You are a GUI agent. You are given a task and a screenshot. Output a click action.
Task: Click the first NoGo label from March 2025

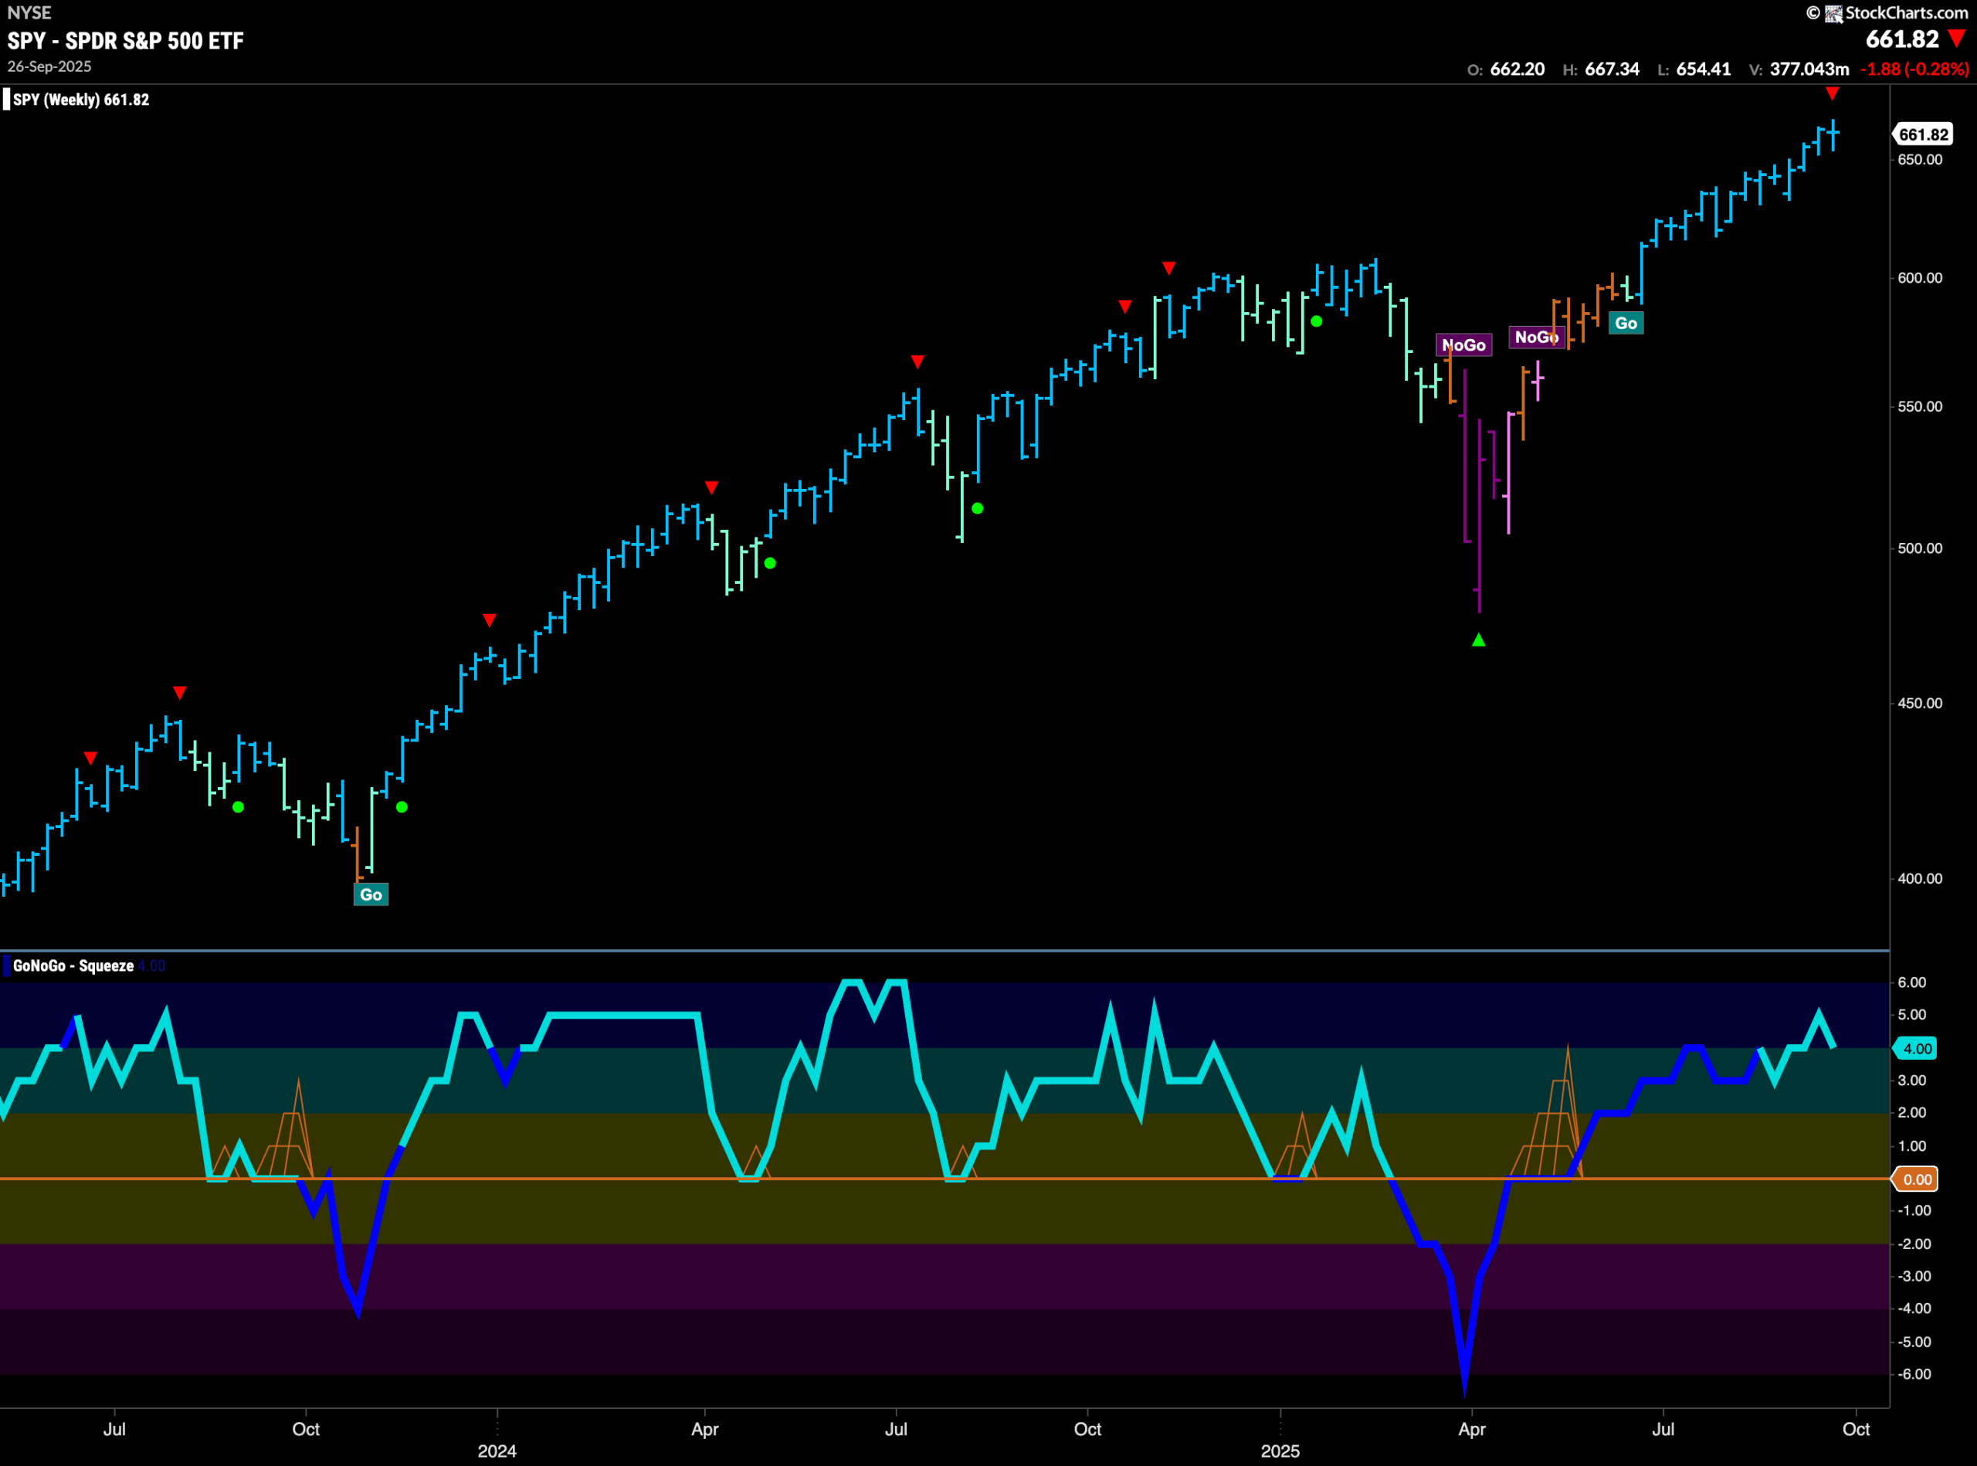tap(1464, 345)
